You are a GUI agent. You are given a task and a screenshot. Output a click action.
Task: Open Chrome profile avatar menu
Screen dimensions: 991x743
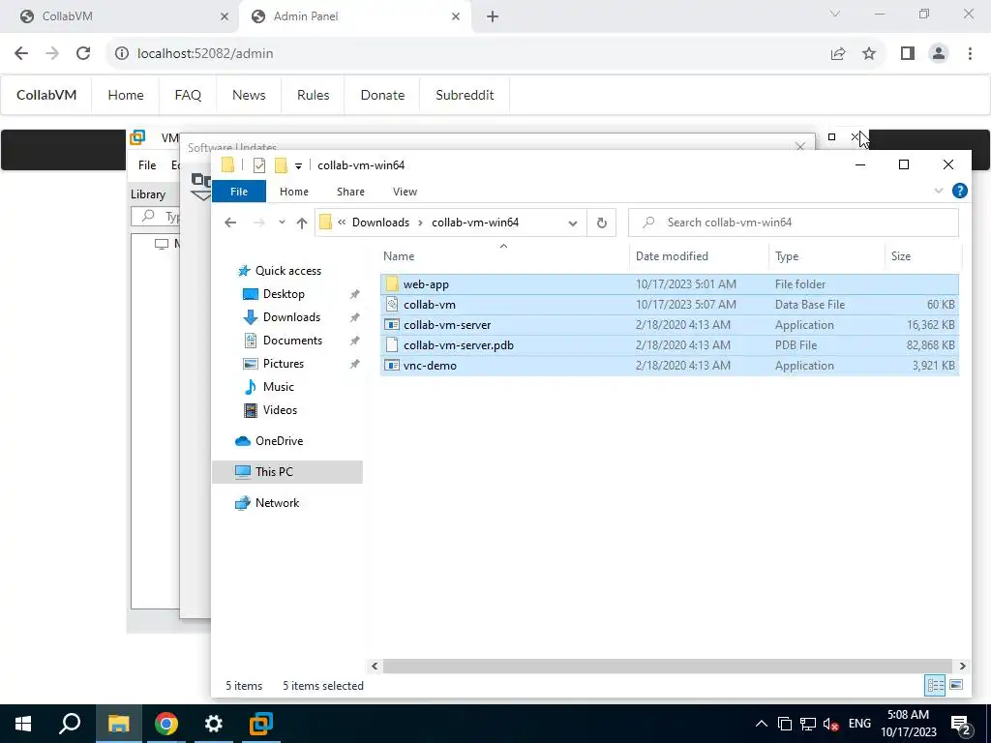(939, 54)
